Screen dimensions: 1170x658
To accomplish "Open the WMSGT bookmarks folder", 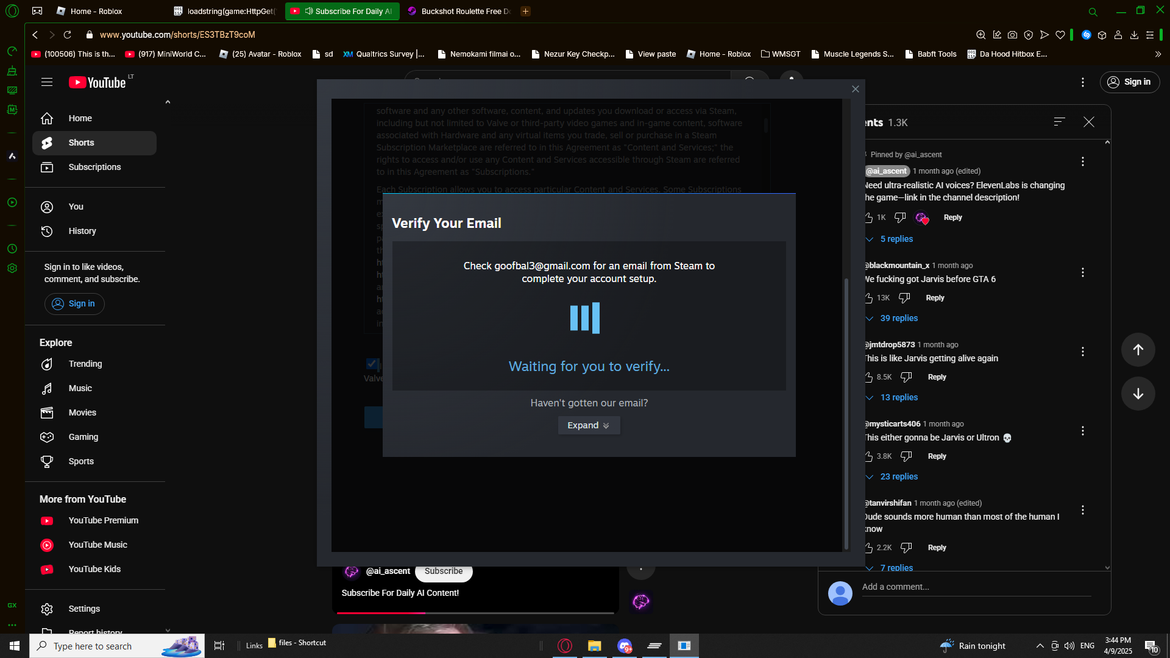I will click(781, 54).
